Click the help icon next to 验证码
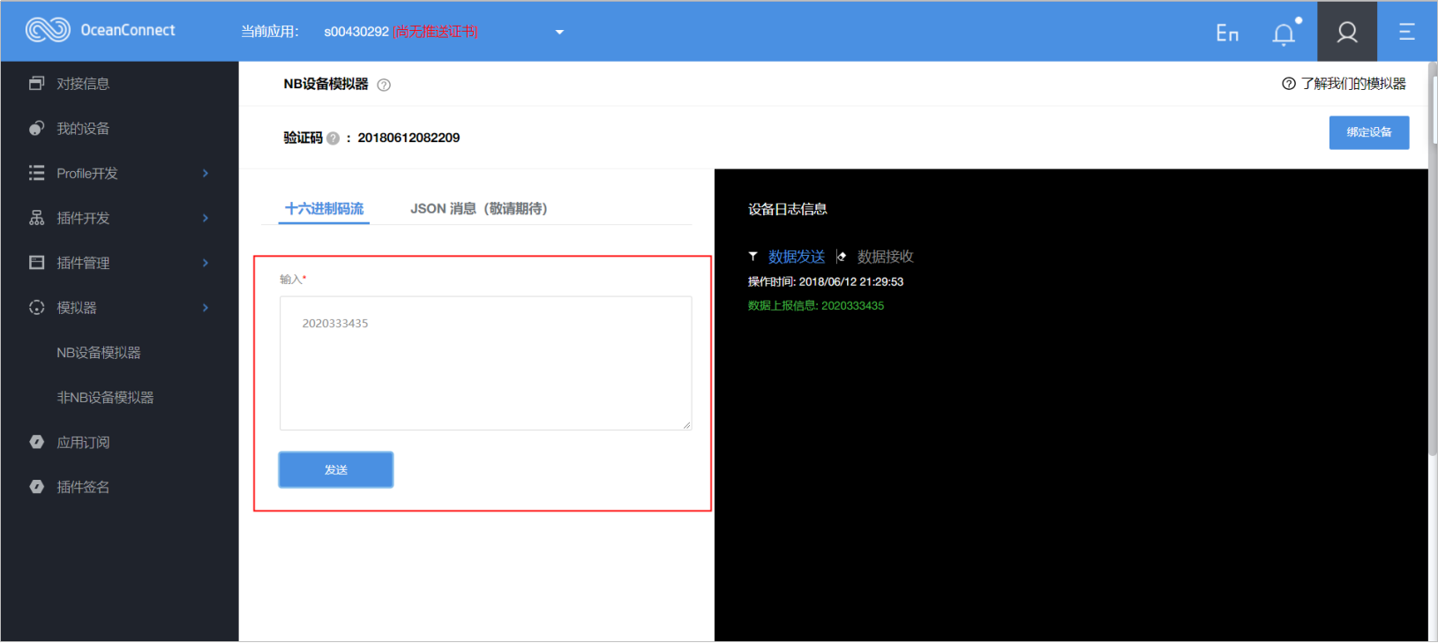Image resolution: width=1438 pixels, height=643 pixels. click(333, 138)
